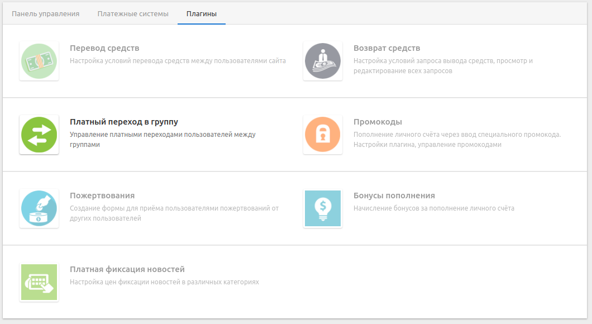Click the Промокоды description text
The width and height of the screenshot is (592, 324).
coord(456,140)
